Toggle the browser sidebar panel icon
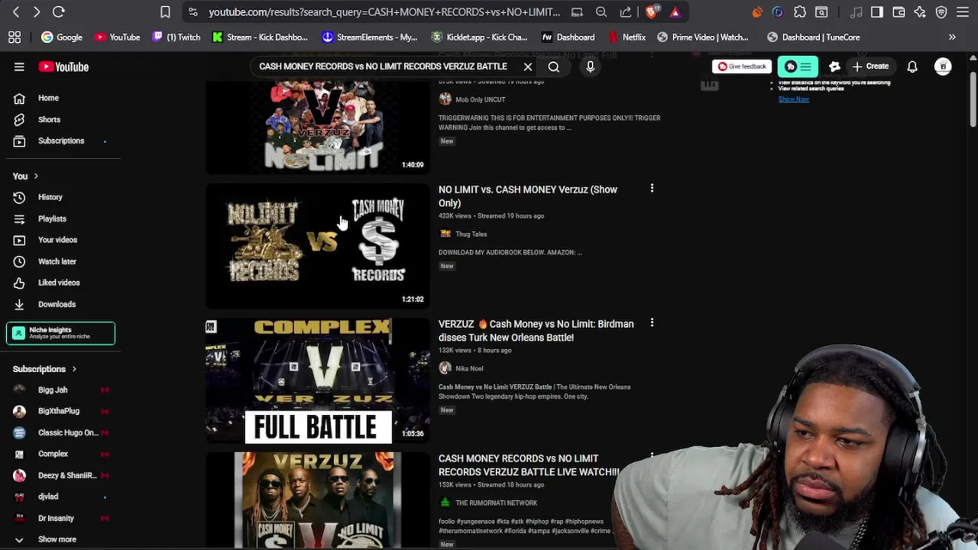 (x=877, y=12)
